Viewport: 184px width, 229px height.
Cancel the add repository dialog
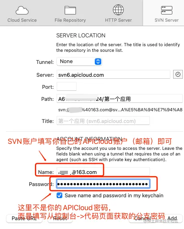coord(142,219)
